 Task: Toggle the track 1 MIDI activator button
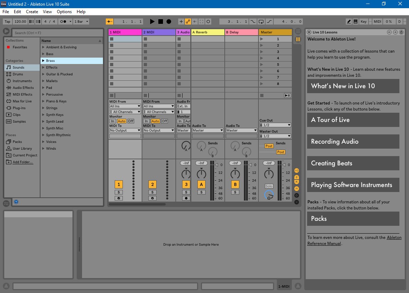(x=119, y=184)
